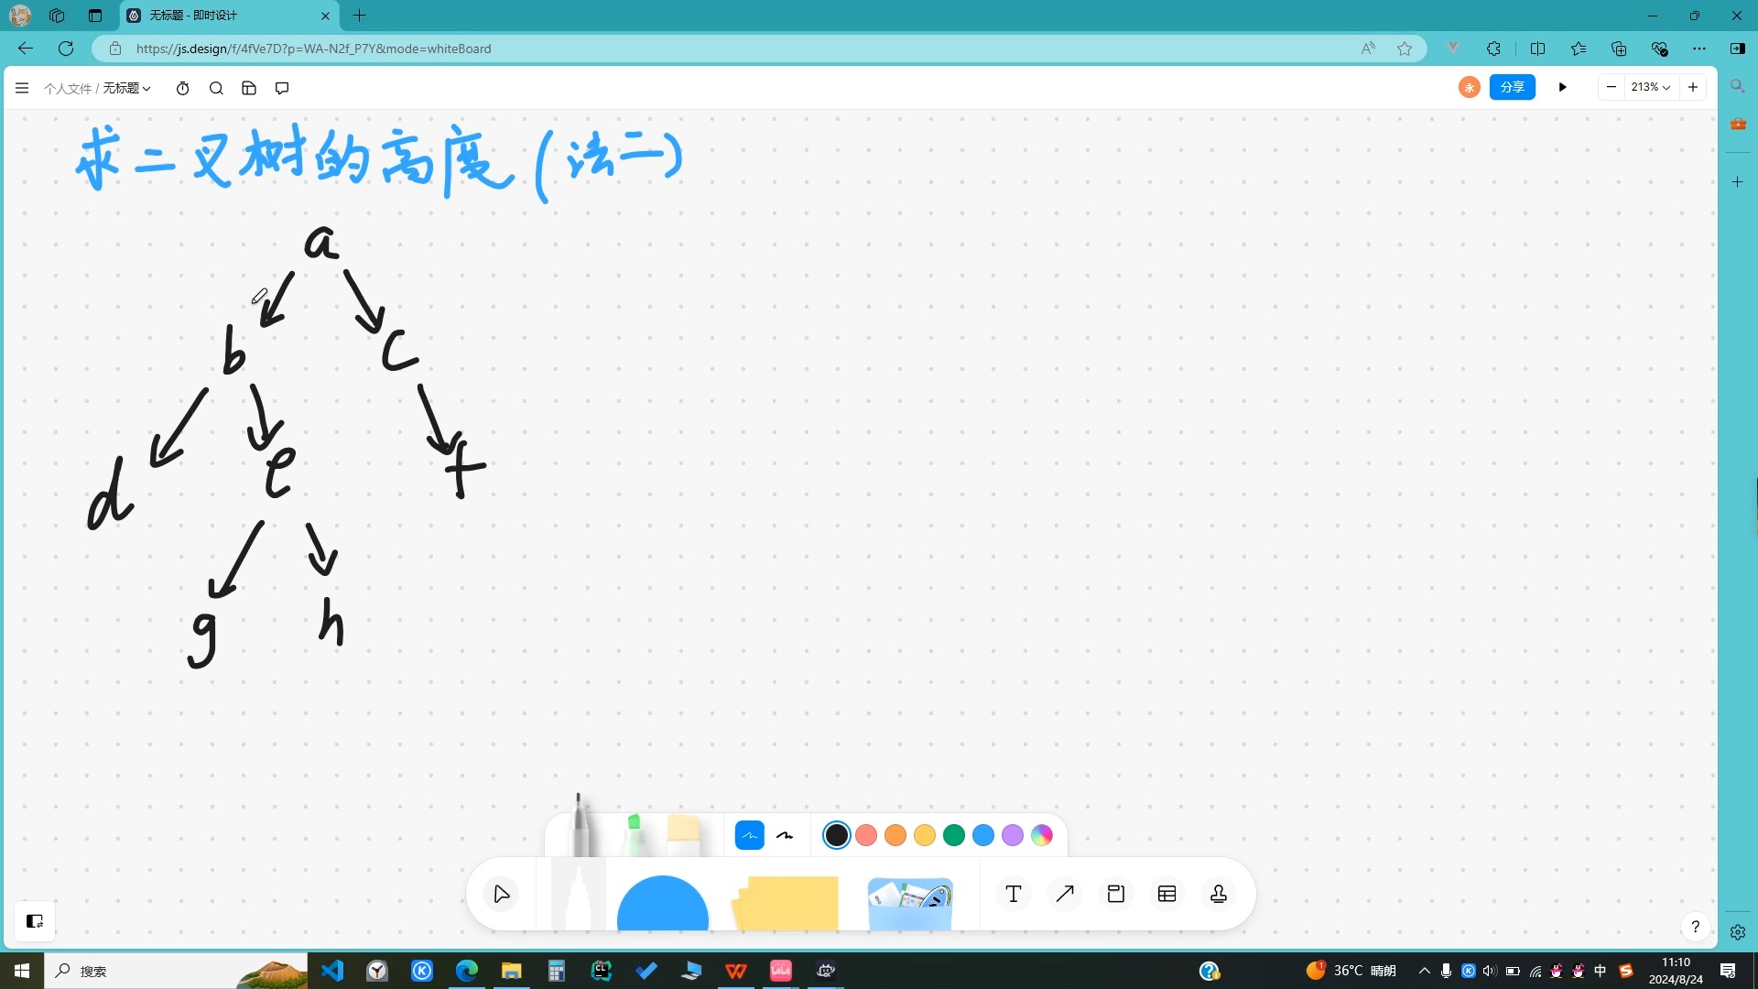Image resolution: width=1758 pixels, height=989 pixels.
Task: Choose the green color swatch
Action: click(x=953, y=835)
